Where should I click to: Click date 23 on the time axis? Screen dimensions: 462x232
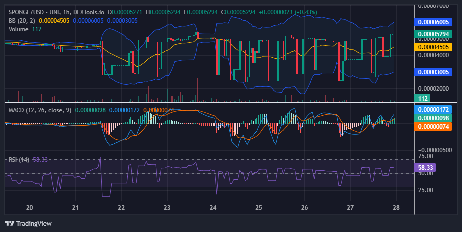(x=167, y=207)
